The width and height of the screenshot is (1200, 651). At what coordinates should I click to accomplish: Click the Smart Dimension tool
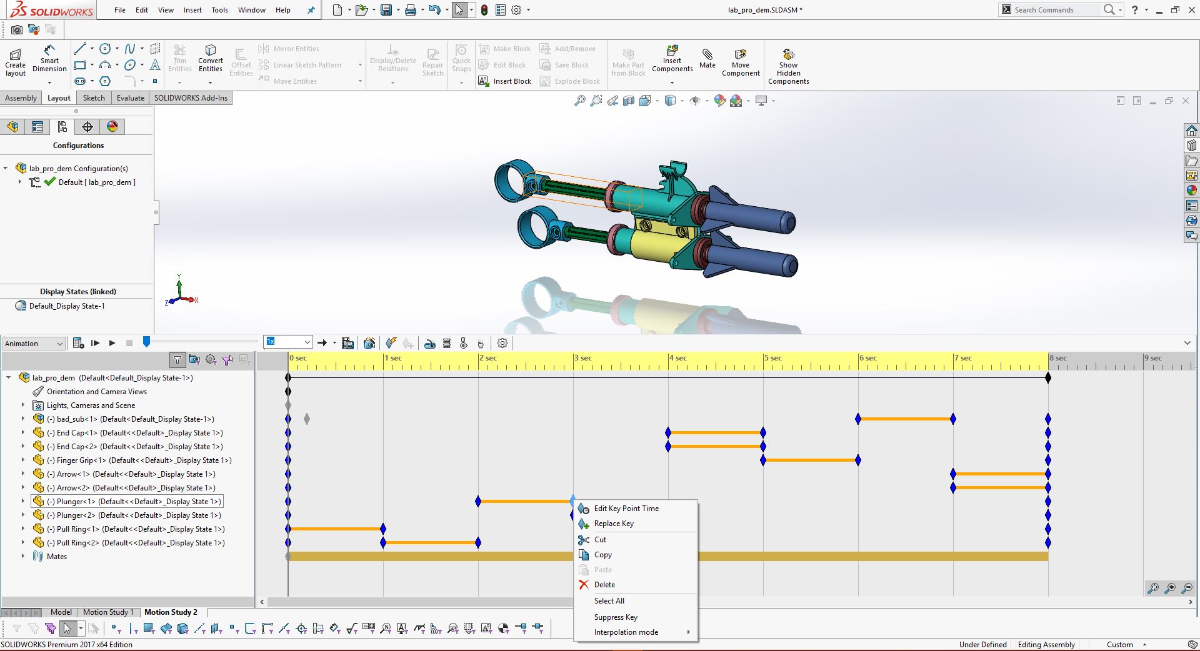tap(49, 59)
